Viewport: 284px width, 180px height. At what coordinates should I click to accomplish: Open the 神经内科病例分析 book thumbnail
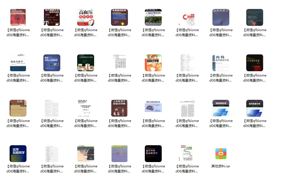tap(153, 106)
